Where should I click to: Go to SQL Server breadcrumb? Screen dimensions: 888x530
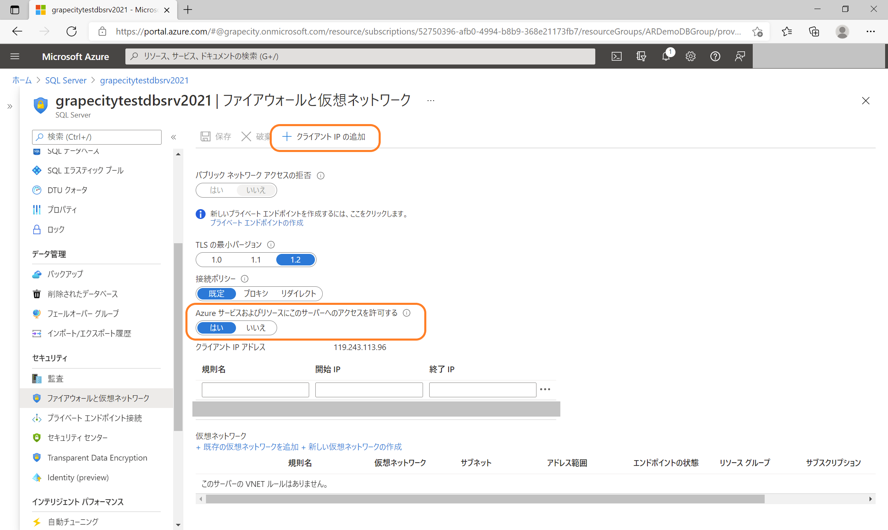click(66, 81)
